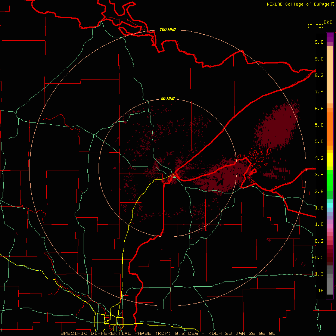Click the 50 NMI range ring label
336x336 pixels.
168,99
